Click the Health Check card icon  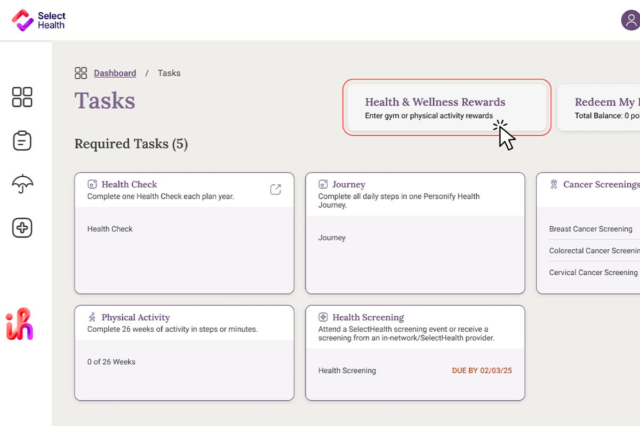pos(92,184)
